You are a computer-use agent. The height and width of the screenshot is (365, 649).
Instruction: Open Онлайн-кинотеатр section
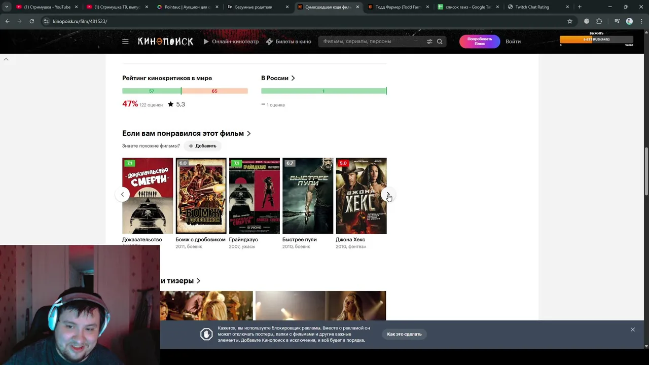pyautogui.click(x=231, y=42)
